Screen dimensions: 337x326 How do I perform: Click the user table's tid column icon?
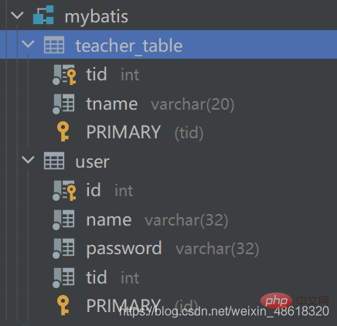click(63, 277)
